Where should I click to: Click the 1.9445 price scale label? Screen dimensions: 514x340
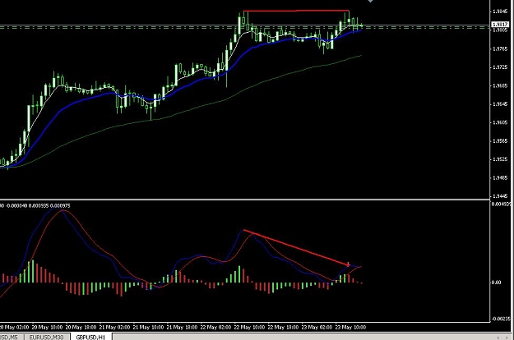[500, 196]
